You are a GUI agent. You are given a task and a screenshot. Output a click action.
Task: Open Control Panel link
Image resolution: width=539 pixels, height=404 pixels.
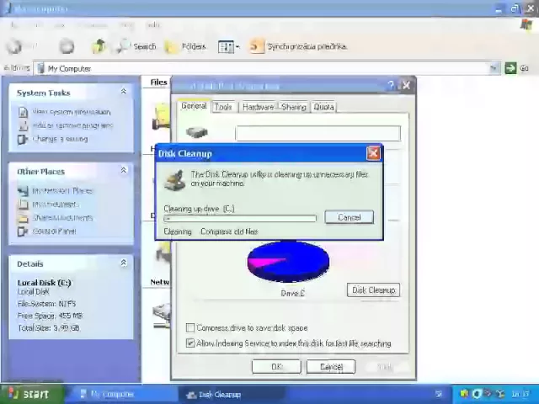point(54,231)
